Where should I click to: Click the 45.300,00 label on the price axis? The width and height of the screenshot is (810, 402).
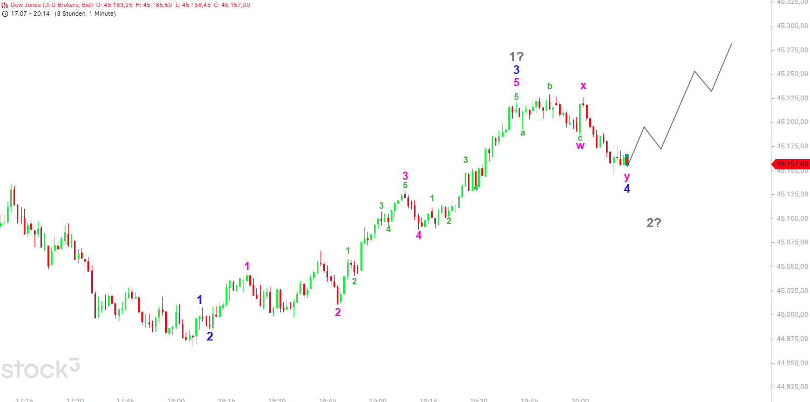[x=792, y=26]
